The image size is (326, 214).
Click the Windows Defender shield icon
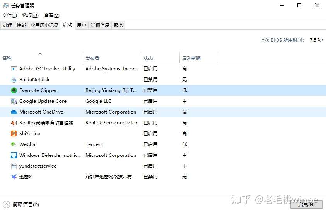(14, 155)
